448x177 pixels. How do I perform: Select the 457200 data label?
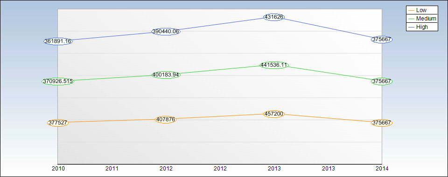274,114
